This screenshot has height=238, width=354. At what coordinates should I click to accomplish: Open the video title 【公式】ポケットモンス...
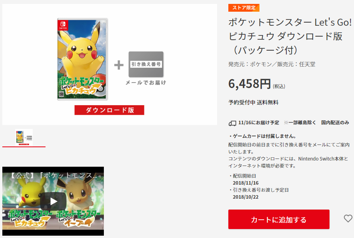point(53,175)
